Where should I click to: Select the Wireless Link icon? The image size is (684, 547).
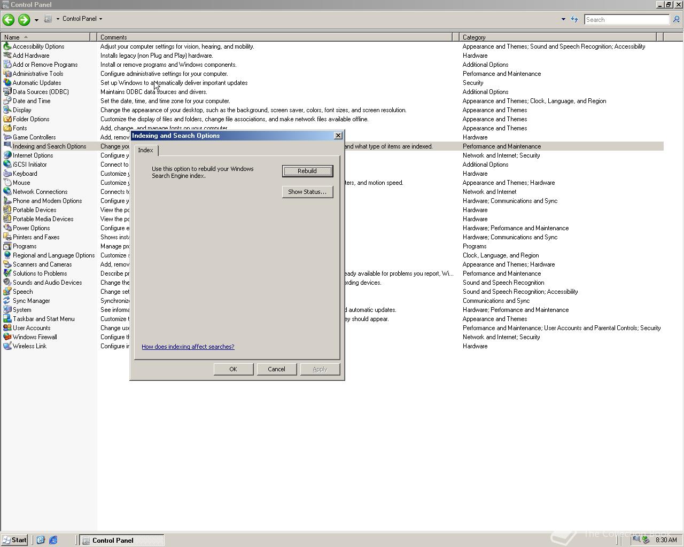(x=7, y=346)
